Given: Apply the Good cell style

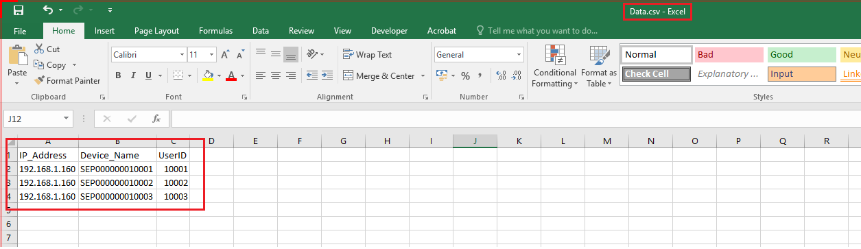Looking at the screenshot, I should click(x=801, y=55).
